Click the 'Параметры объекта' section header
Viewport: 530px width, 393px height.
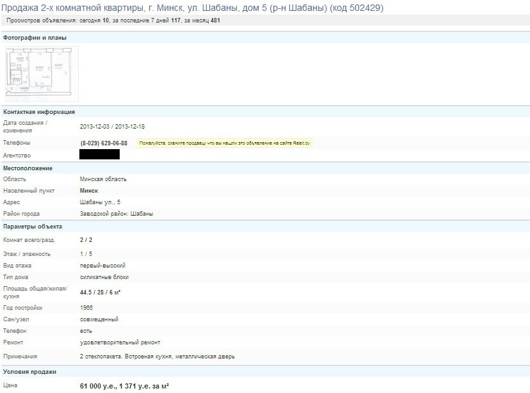[33, 227]
